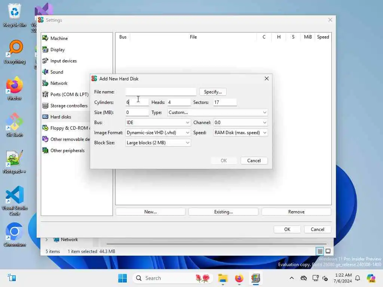Switch to 86Box app in taskbar
The image size is (383, 287).
[x=255, y=278]
